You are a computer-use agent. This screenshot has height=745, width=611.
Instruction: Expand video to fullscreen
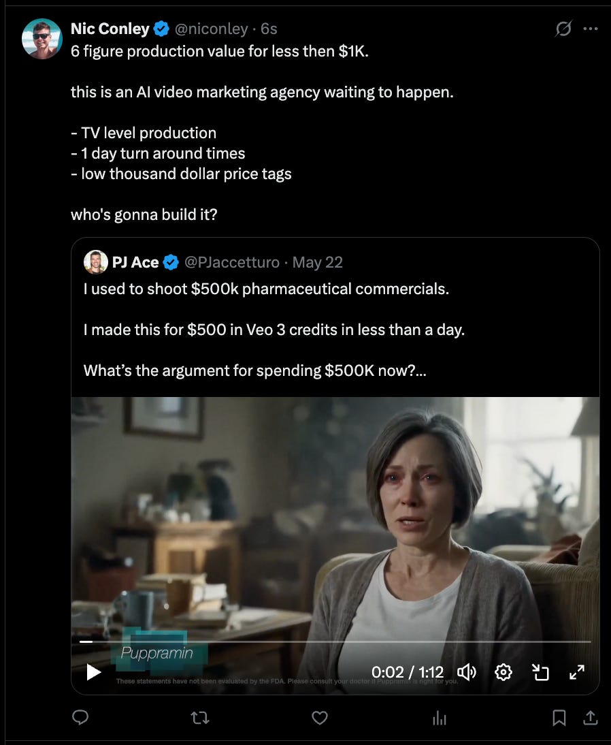[x=577, y=672]
